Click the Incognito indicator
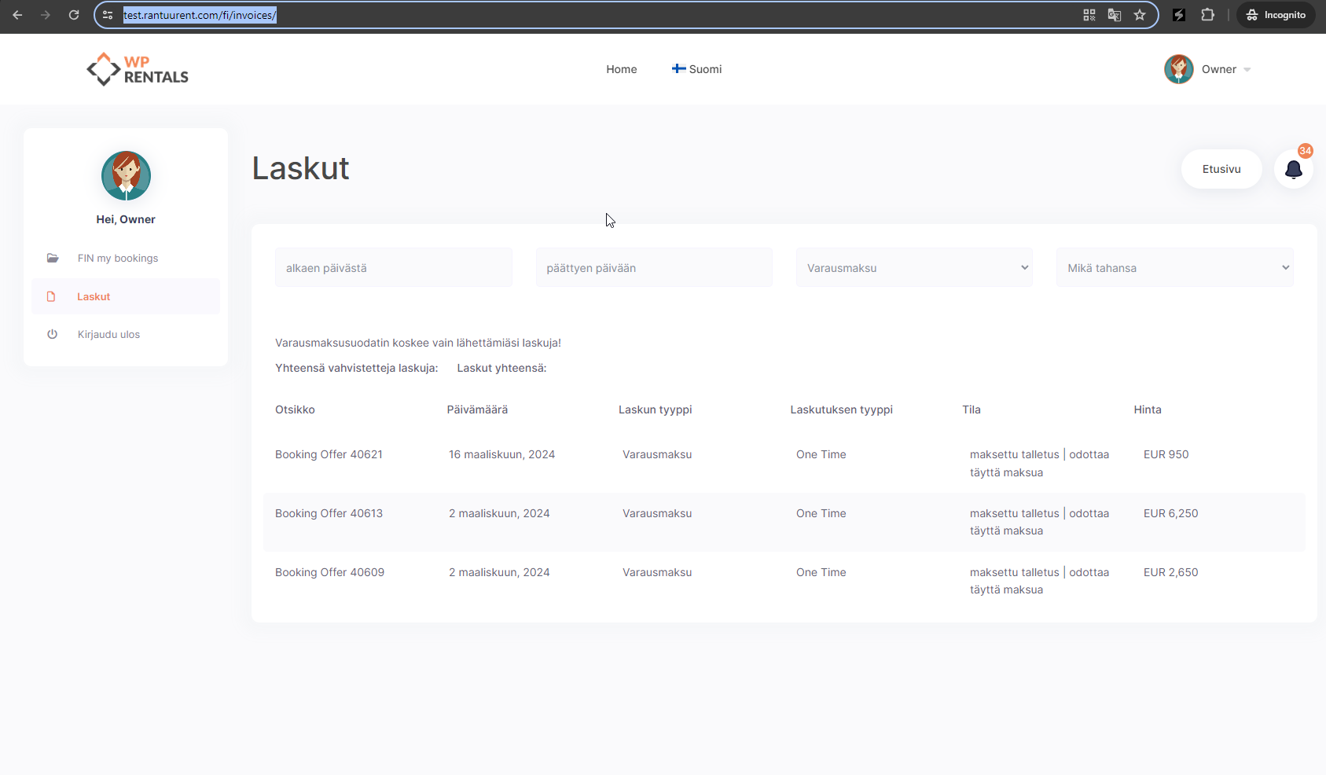The height and width of the screenshot is (775, 1326). (x=1276, y=15)
